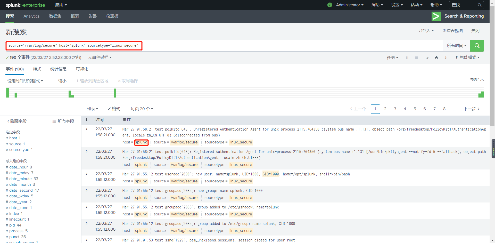Screen dimensions: 495x243
Task: Click the magnifier in top search box
Action: tap(479, 5)
